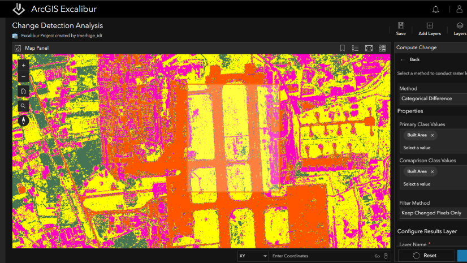This screenshot has height=263, width=467.
Task: Click the Reset button
Action: [x=425, y=256]
